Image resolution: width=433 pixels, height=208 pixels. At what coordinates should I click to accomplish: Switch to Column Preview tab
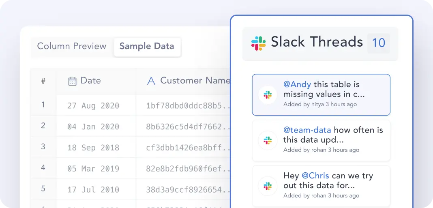(72, 46)
